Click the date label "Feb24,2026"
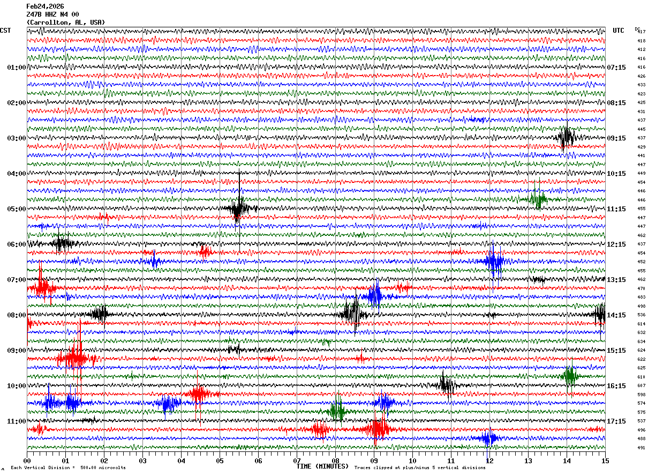Image resolution: width=648 pixels, height=475 pixels. tap(45, 6)
